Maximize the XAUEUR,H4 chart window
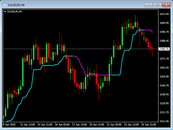Screen dimensions: 173x130 click(157, 5)
